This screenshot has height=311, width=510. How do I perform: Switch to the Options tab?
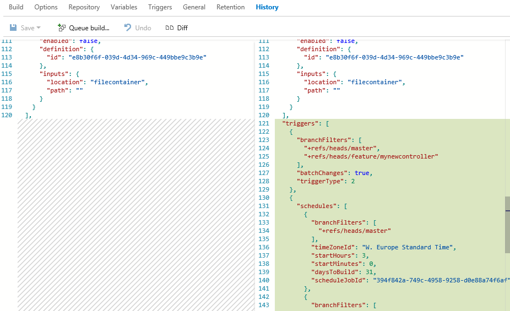tap(46, 7)
